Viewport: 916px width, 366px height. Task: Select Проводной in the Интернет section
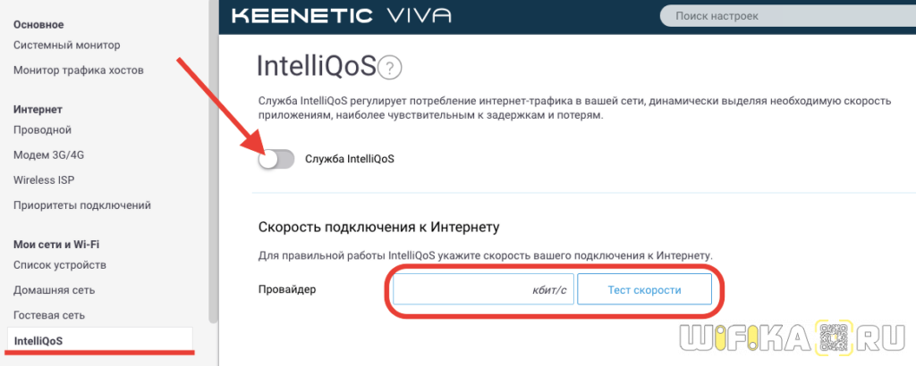tap(42, 130)
